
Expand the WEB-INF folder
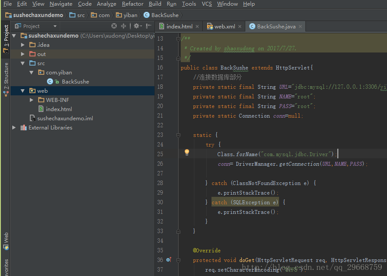(32, 100)
